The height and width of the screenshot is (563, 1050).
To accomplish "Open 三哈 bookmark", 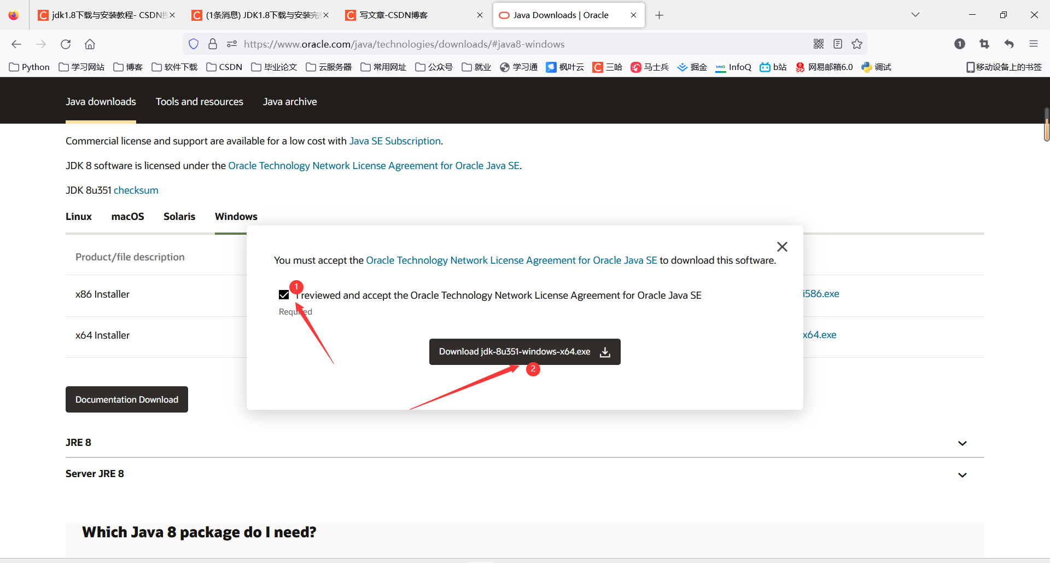I will coord(608,67).
